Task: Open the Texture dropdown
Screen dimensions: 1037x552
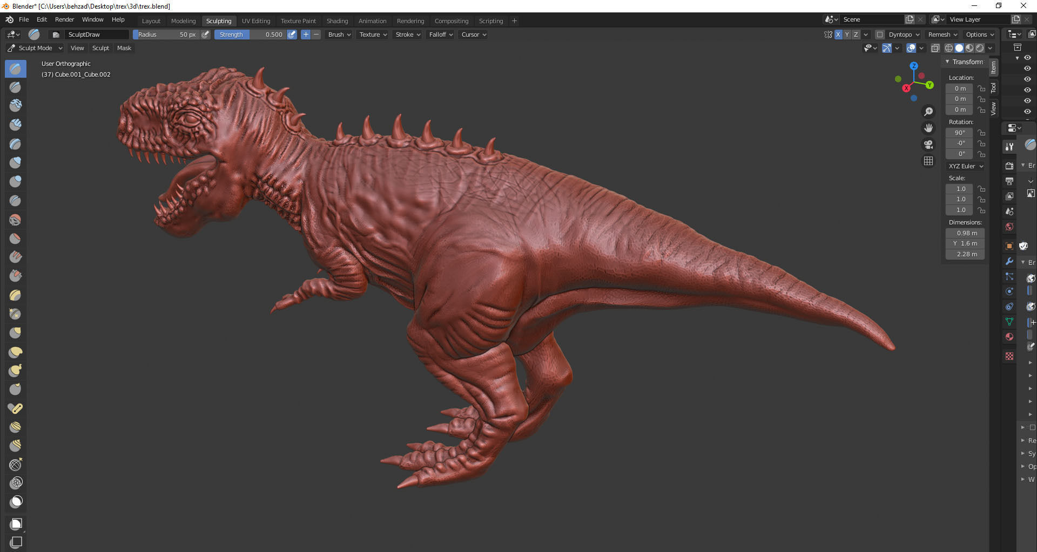Action: tap(373, 35)
